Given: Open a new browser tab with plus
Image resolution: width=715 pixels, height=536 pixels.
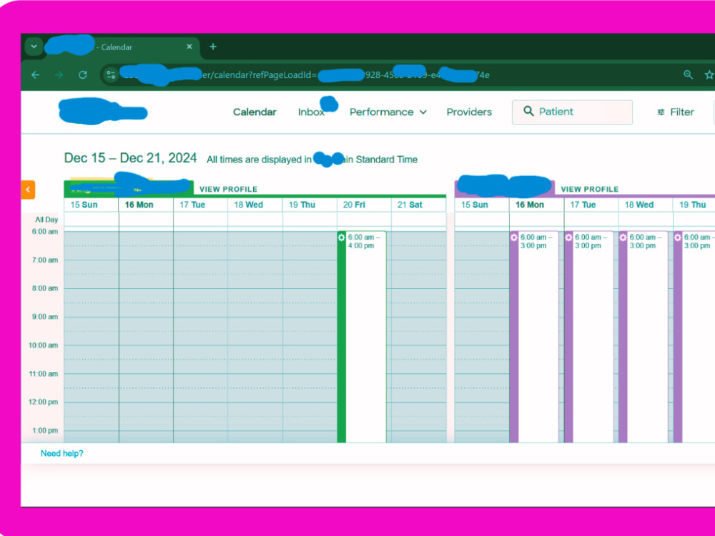Looking at the screenshot, I should pyautogui.click(x=213, y=47).
